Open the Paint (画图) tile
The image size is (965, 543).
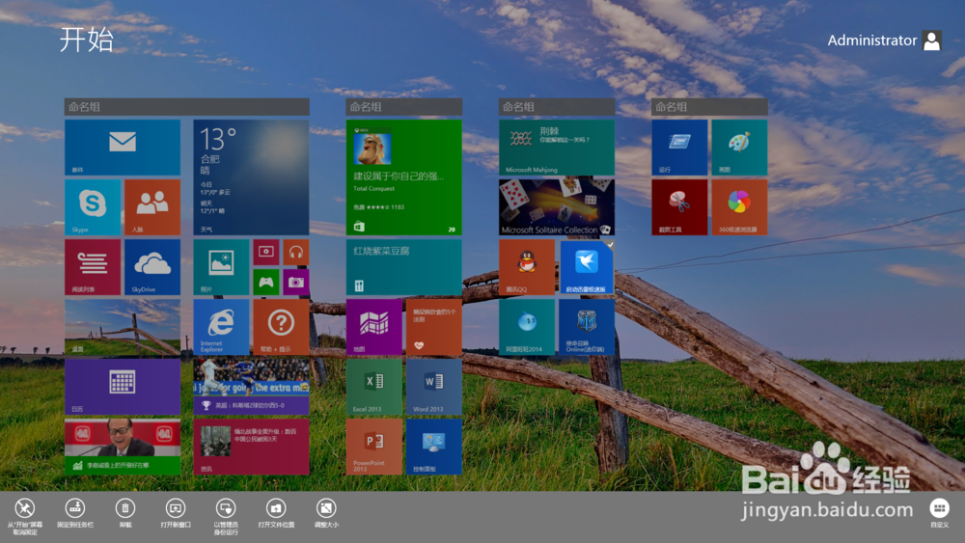tap(739, 148)
